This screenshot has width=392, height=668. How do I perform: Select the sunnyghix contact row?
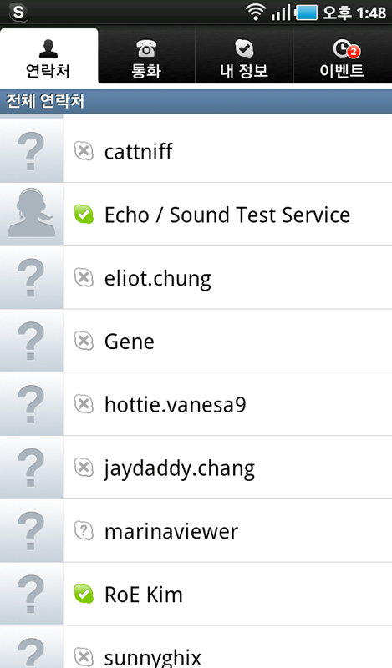tap(196, 647)
